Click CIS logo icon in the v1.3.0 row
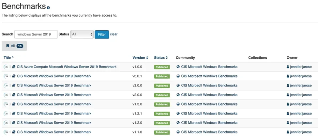Viewport: 318px width, 137px height. [6, 104]
